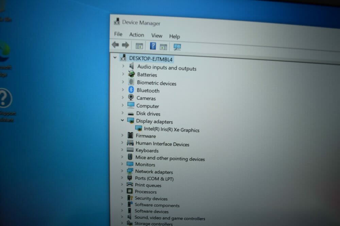Select Mice and other pointing devices label
Image resolution: width=340 pixels, height=226 pixels.
click(170, 158)
